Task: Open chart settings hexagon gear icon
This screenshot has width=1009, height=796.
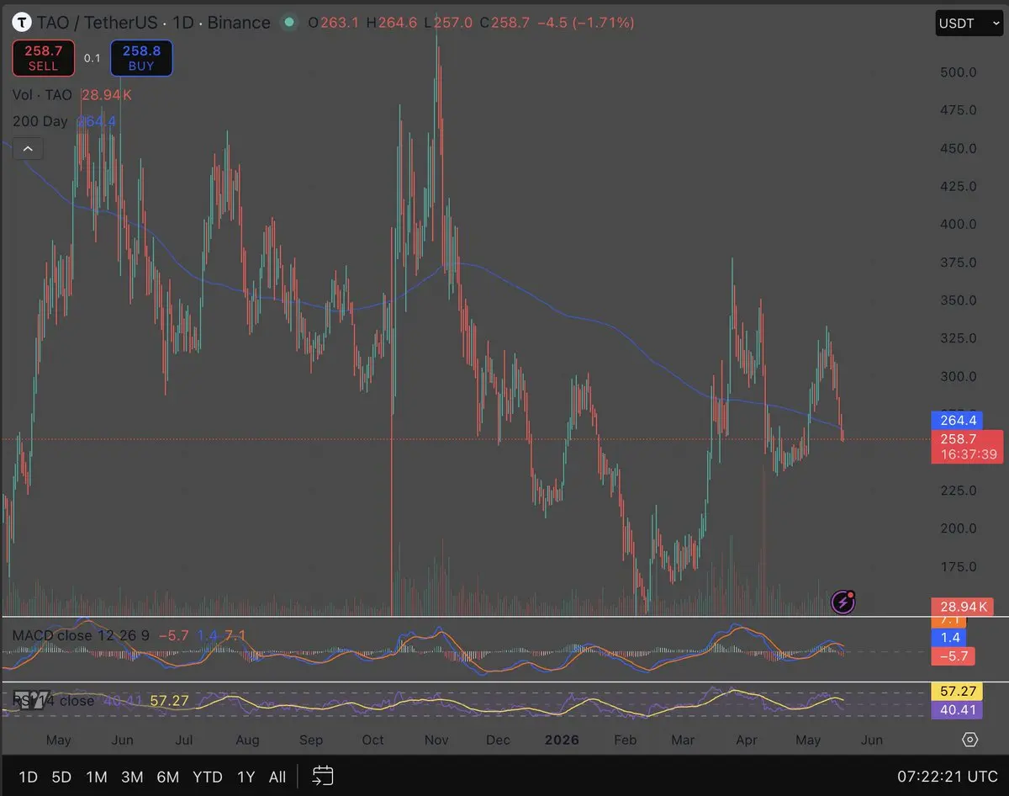Action: point(969,740)
